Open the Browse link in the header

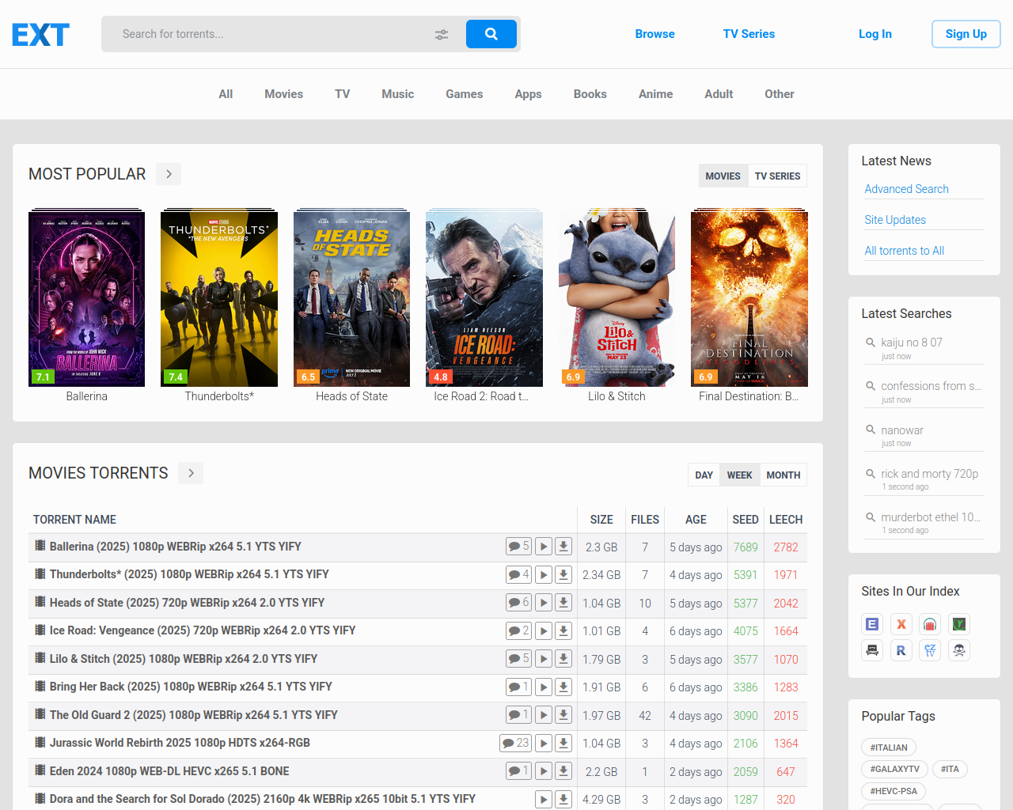(654, 34)
